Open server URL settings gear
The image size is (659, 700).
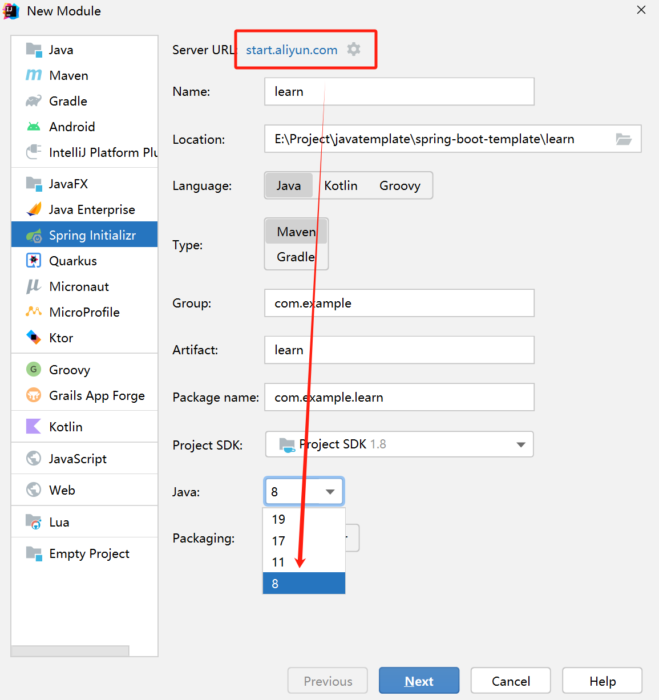354,50
